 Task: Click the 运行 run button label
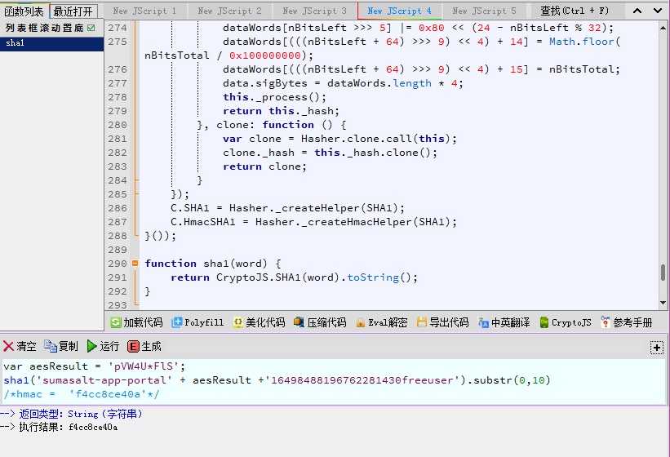click(109, 346)
